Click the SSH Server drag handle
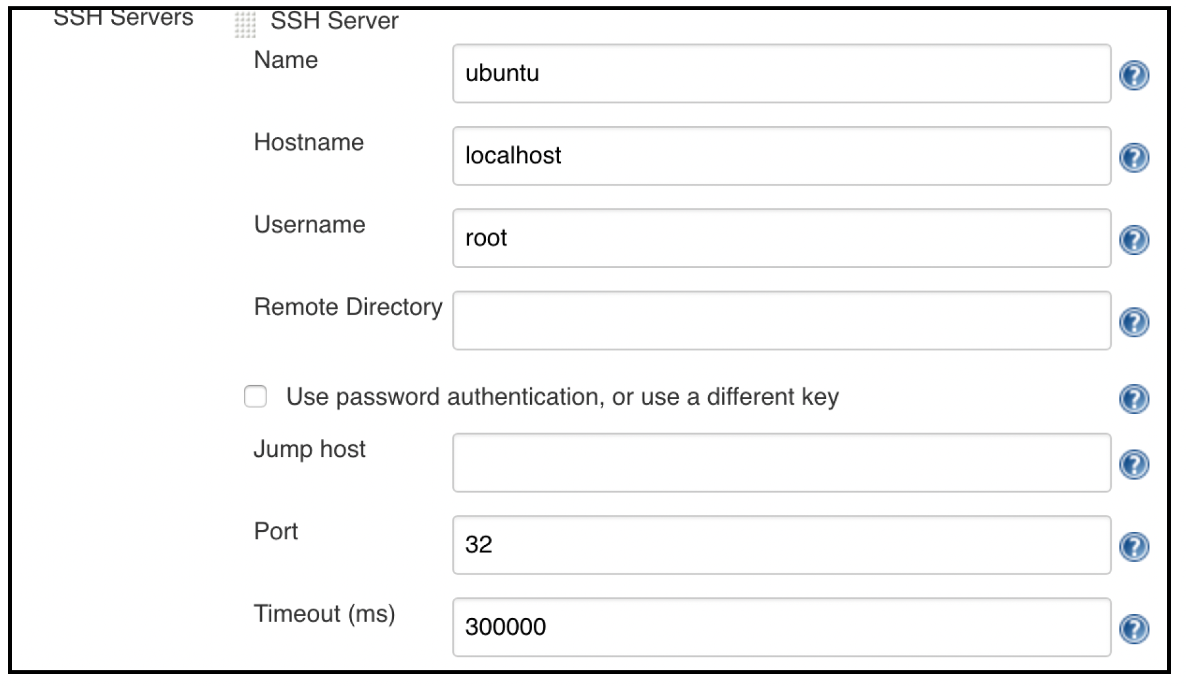 (245, 24)
